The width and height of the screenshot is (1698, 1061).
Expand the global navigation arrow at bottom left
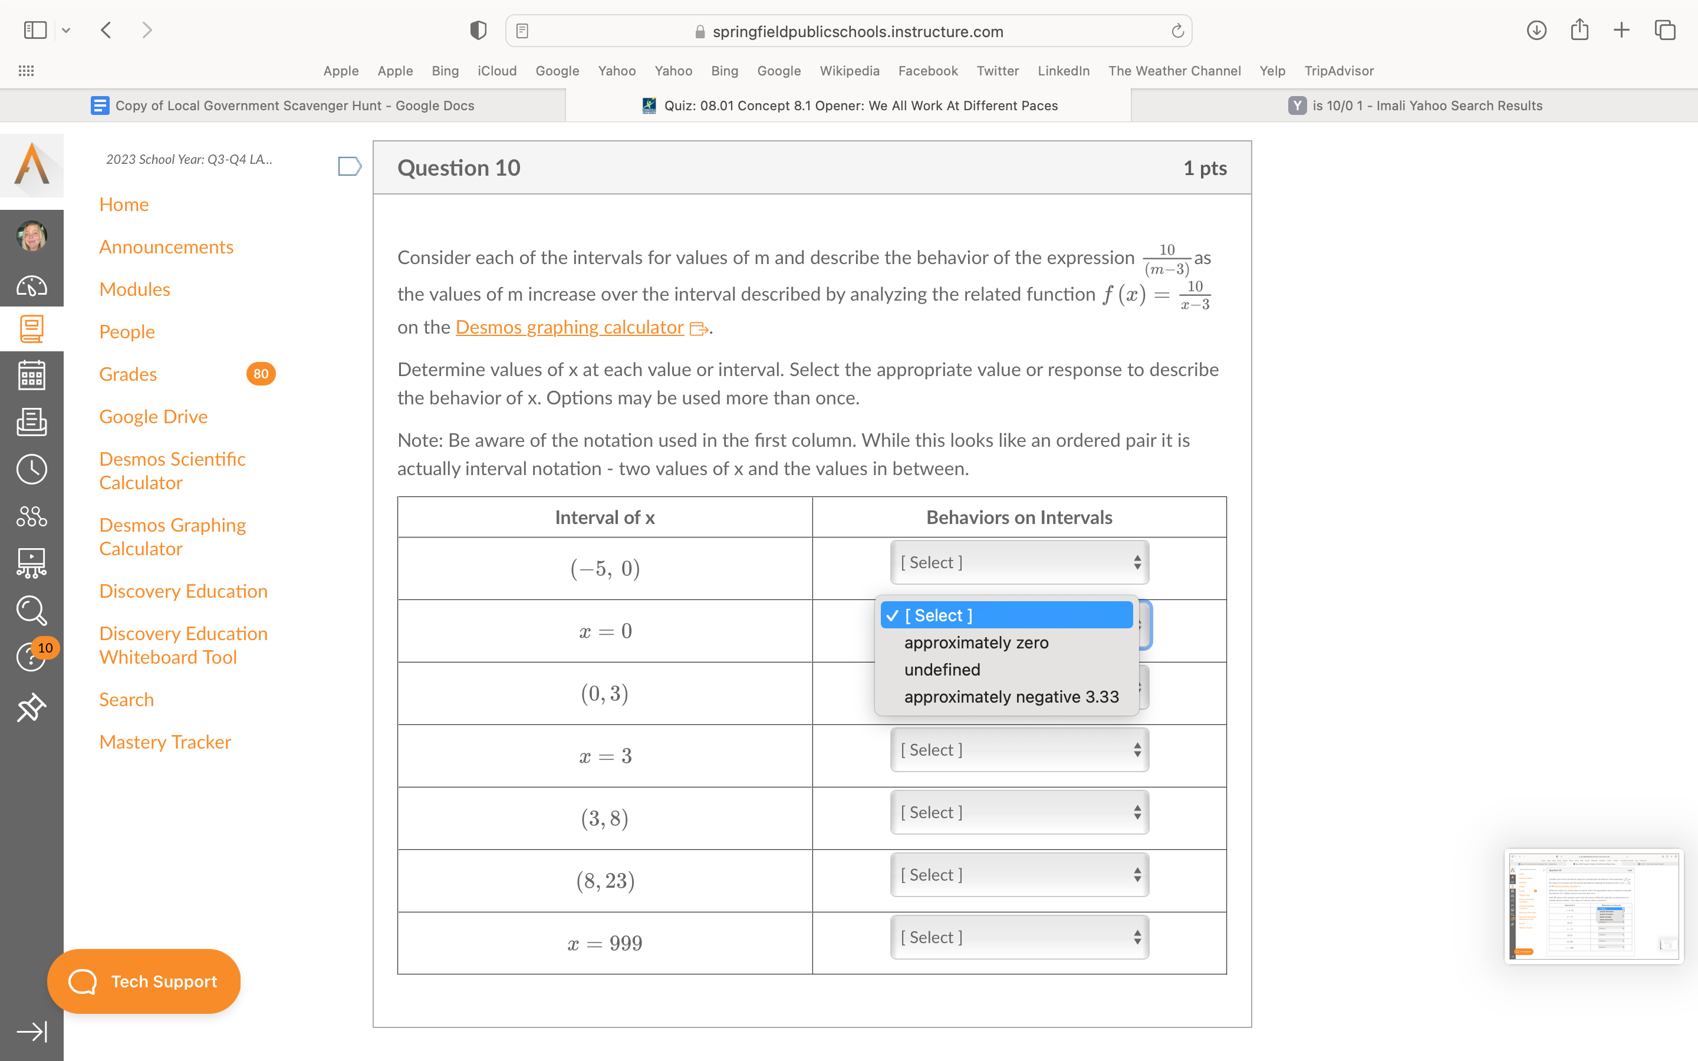pyautogui.click(x=32, y=1031)
